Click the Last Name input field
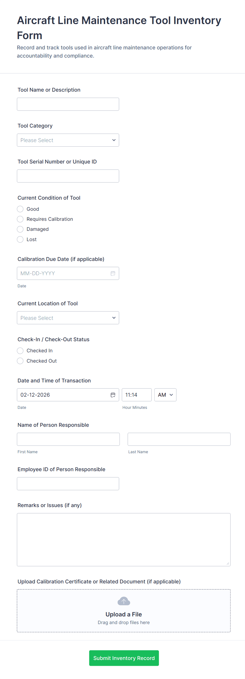245x679 pixels. [x=179, y=439]
